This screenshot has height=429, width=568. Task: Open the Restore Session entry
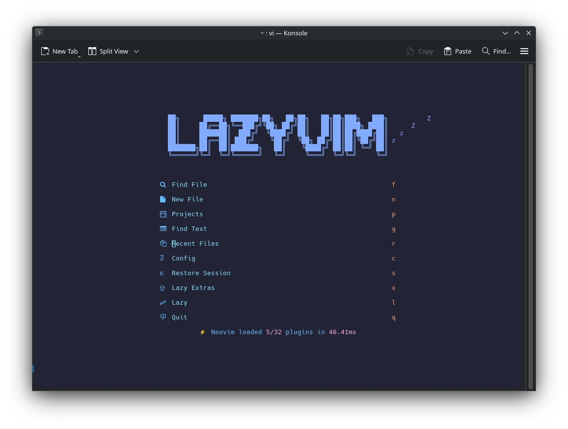pos(278,273)
